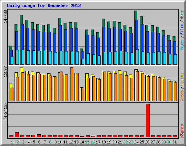The image size is (186, 146).
Task: Click day number 1 on the x-axis
Action: click(12, 142)
